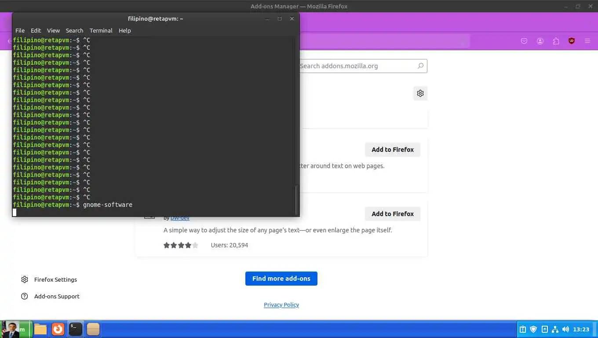Click the Add-ons Support question-mark icon

(x=25, y=296)
